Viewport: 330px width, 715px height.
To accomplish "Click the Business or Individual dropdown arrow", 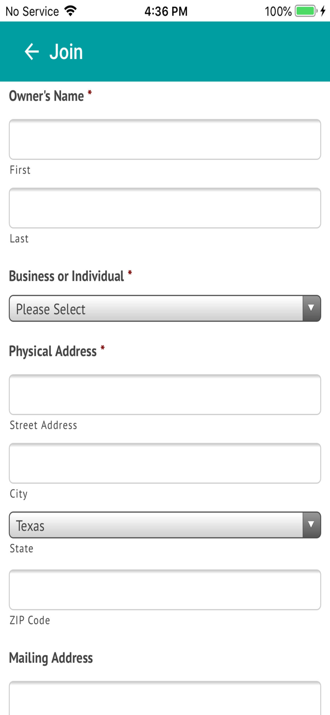I will click(311, 308).
